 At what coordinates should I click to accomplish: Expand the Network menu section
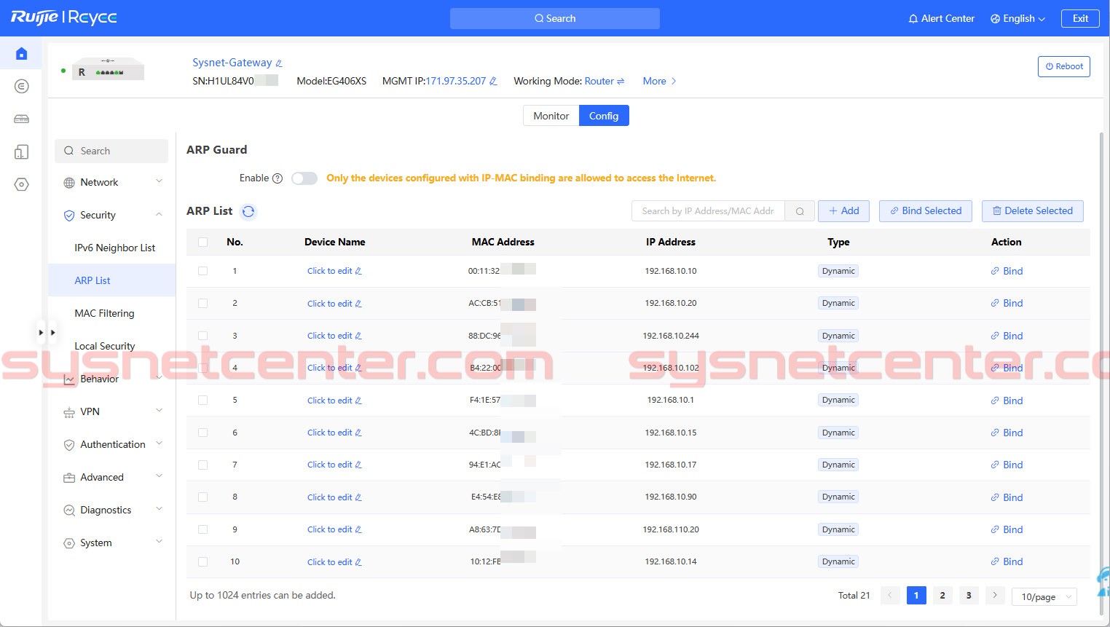click(x=111, y=183)
